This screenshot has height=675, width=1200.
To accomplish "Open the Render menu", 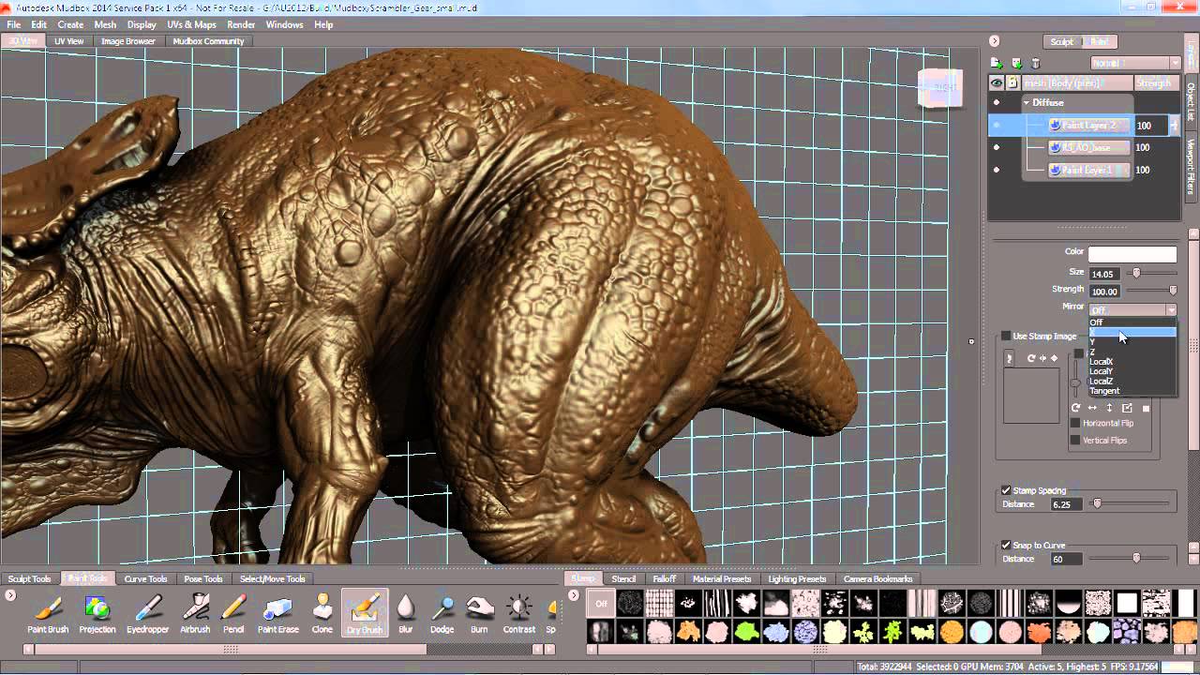I will coord(241,24).
